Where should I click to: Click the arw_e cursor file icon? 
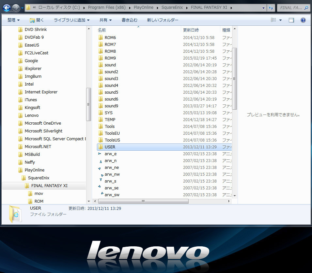click(100, 154)
